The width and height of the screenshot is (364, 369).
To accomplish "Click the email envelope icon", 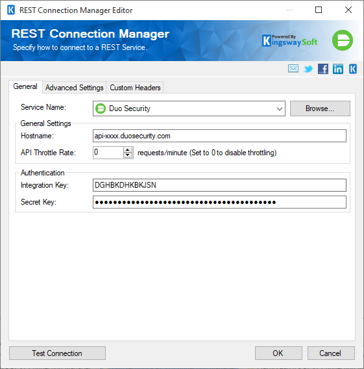I will click(293, 69).
